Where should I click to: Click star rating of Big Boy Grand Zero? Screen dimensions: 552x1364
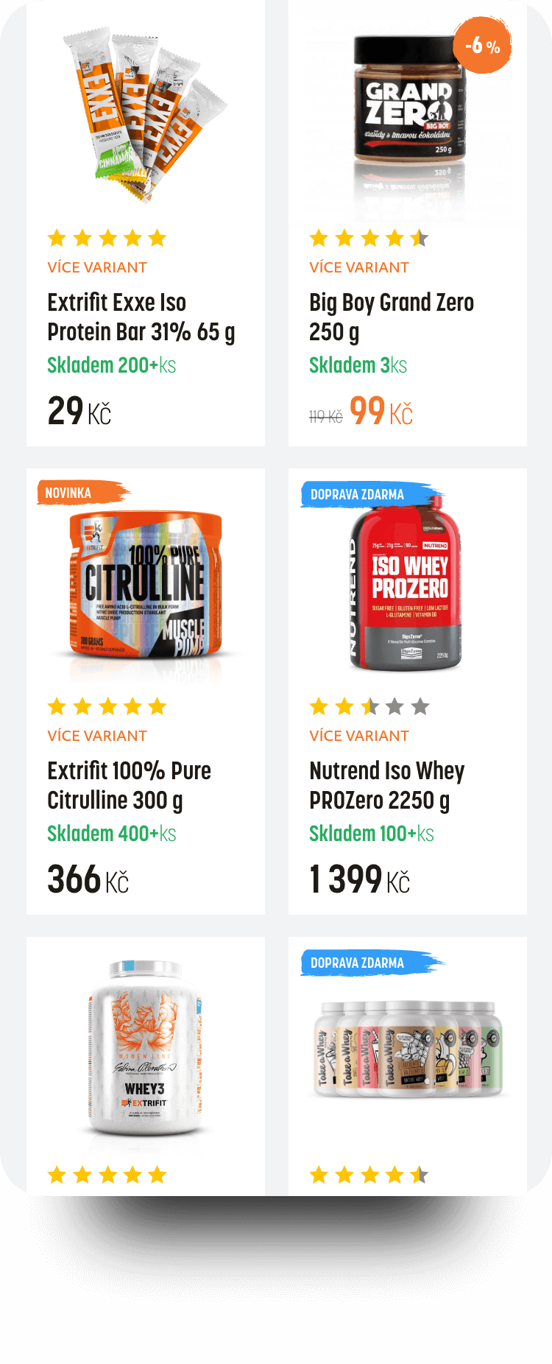click(369, 238)
